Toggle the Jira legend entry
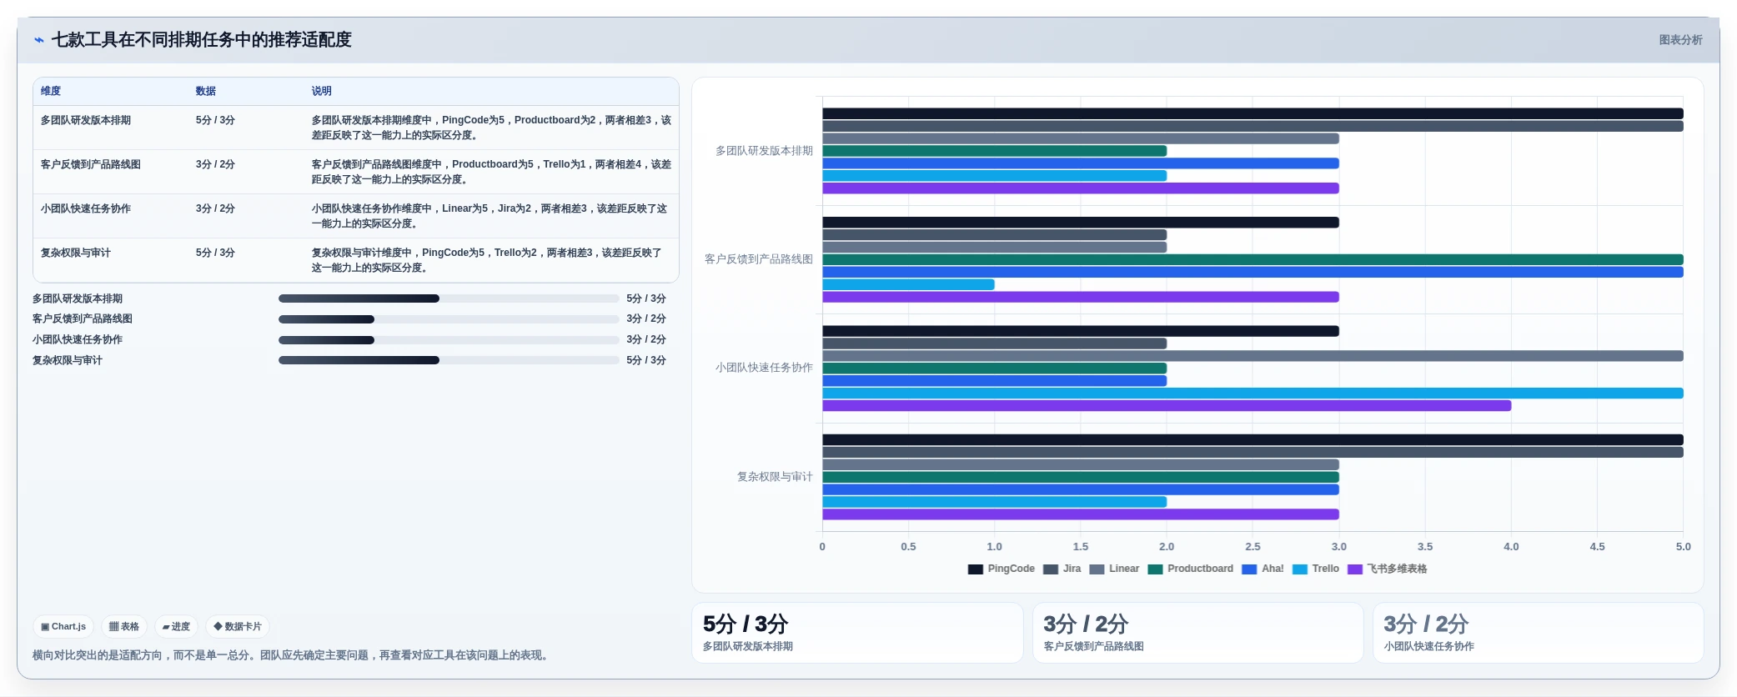1737x697 pixels. [1062, 569]
